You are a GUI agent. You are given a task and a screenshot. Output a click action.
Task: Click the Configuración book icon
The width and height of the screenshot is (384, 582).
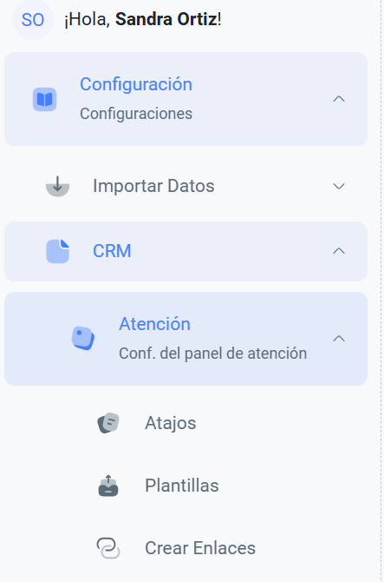click(44, 100)
